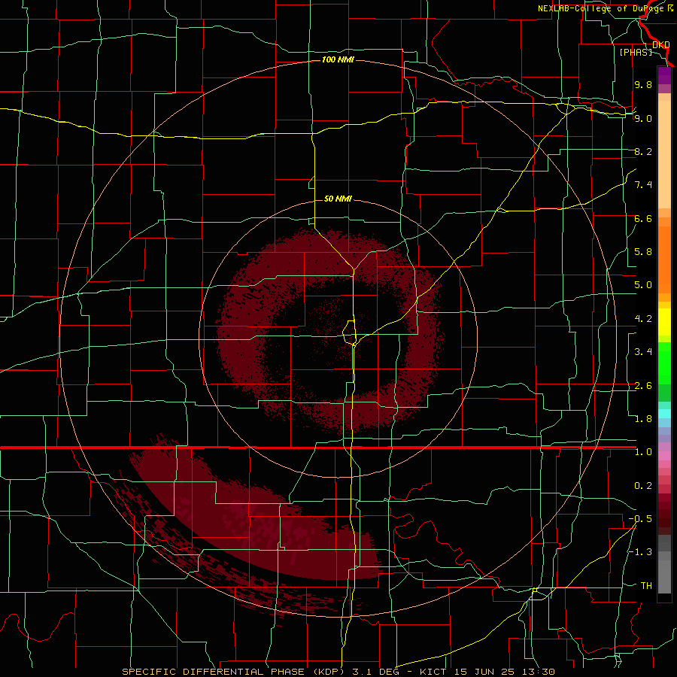Click the 1.0 scale value
The width and height of the screenshot is (677, 677).
[x=643, y=452]
